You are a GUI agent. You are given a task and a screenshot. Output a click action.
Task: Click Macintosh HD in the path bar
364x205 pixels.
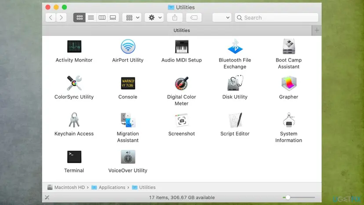[x=66, y=187]
